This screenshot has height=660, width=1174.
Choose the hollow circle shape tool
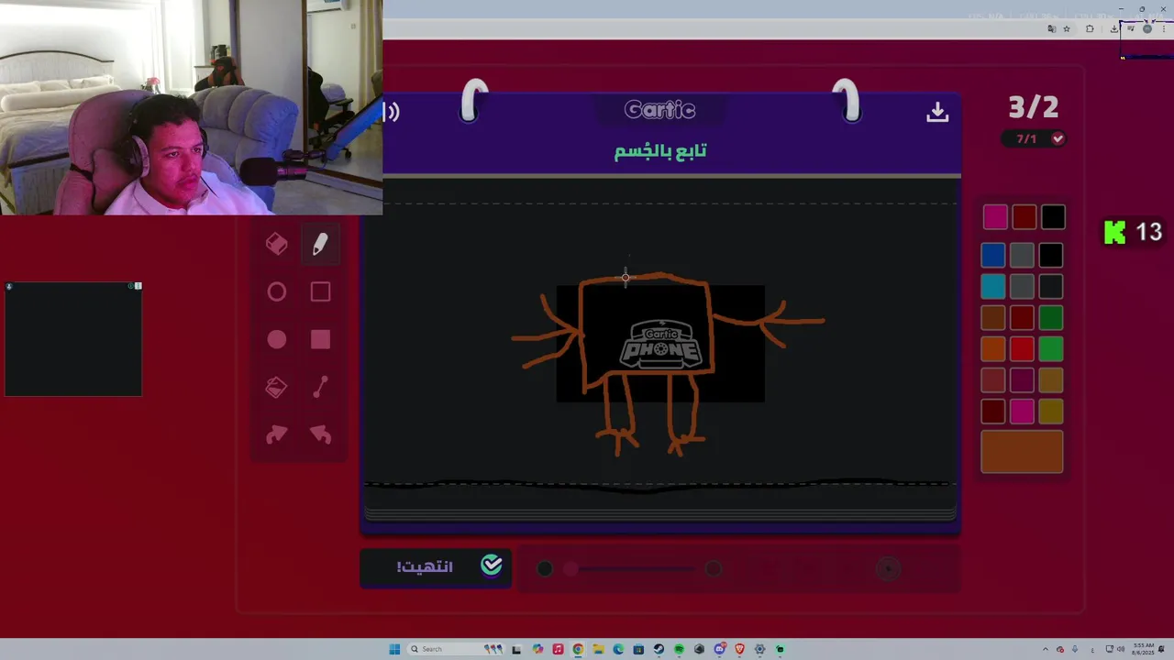click(276, 291)
